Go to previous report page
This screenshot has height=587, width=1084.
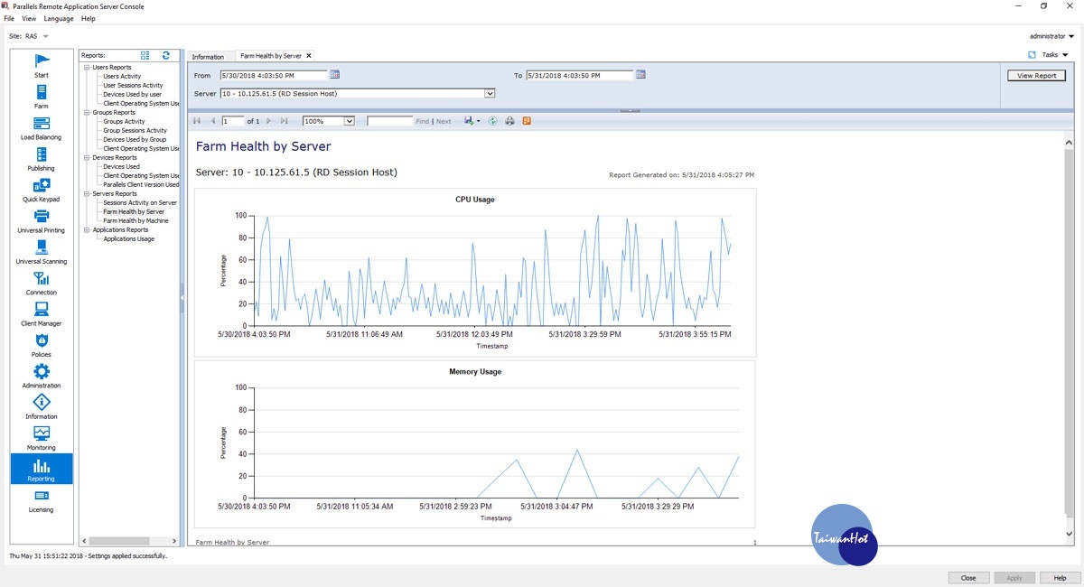pyautogui.click(x=213, y=120)
